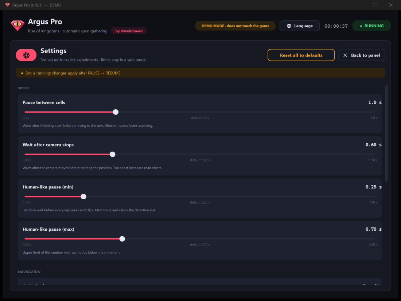Reset all to defaults
This screenshot has height=301, width=401.
click(x=301, y=55)
